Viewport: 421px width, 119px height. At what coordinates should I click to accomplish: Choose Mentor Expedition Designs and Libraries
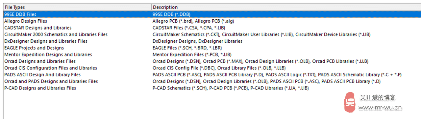pyautogui.click(x=48, y=55)
